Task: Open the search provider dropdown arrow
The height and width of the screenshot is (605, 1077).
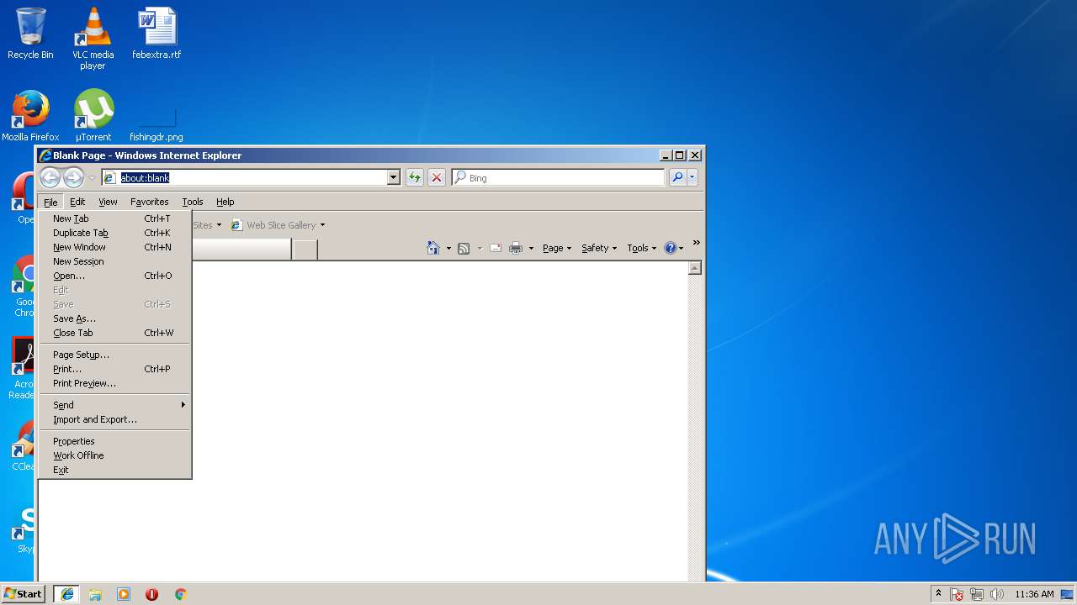Action: 692,177
